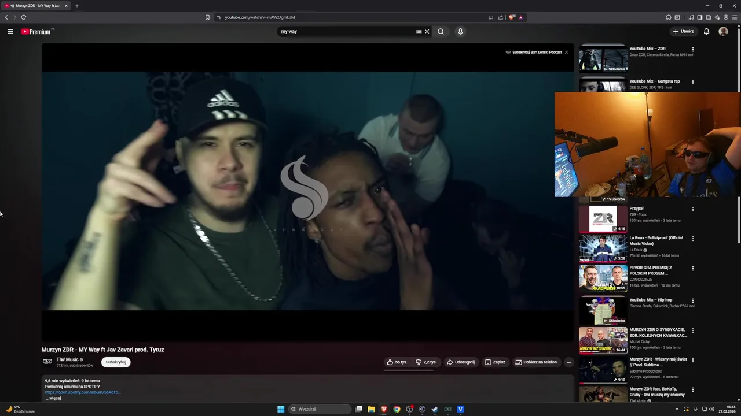This screenshot has width=741, height=416.
Task: Dislike the video (2,2 tys.)
Action: click(x=426, y=362)
